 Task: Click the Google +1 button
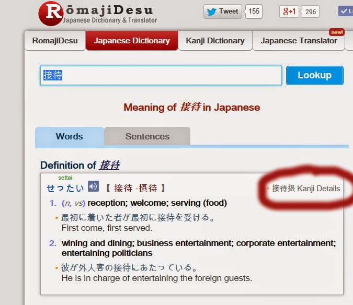point(289,11)
